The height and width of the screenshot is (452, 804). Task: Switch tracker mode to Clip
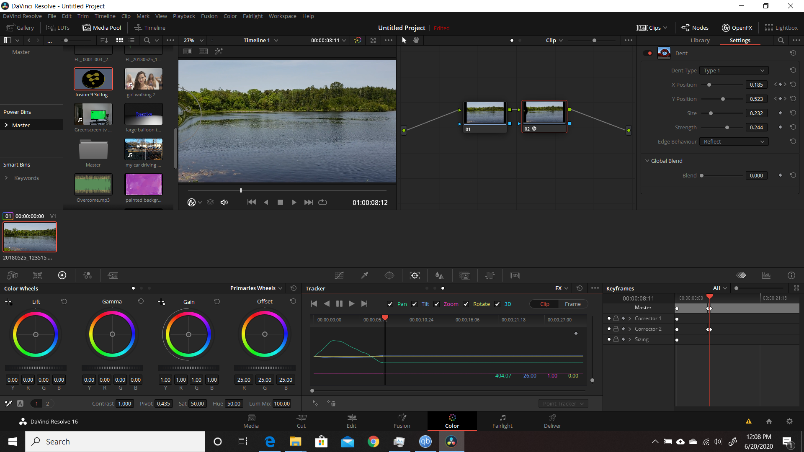click(x=544, y=304)
